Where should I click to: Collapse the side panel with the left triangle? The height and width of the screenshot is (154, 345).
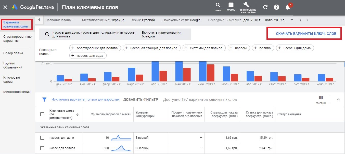(x=39, y=20)
